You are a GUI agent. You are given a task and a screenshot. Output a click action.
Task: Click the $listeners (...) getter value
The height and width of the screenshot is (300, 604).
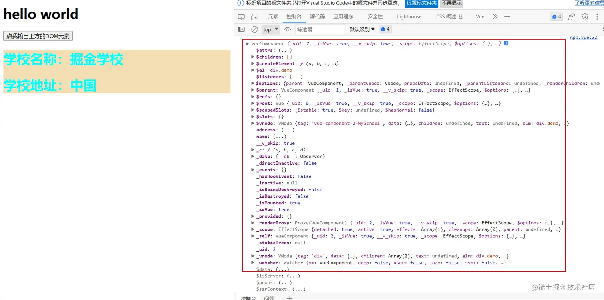tap(296, 77)
